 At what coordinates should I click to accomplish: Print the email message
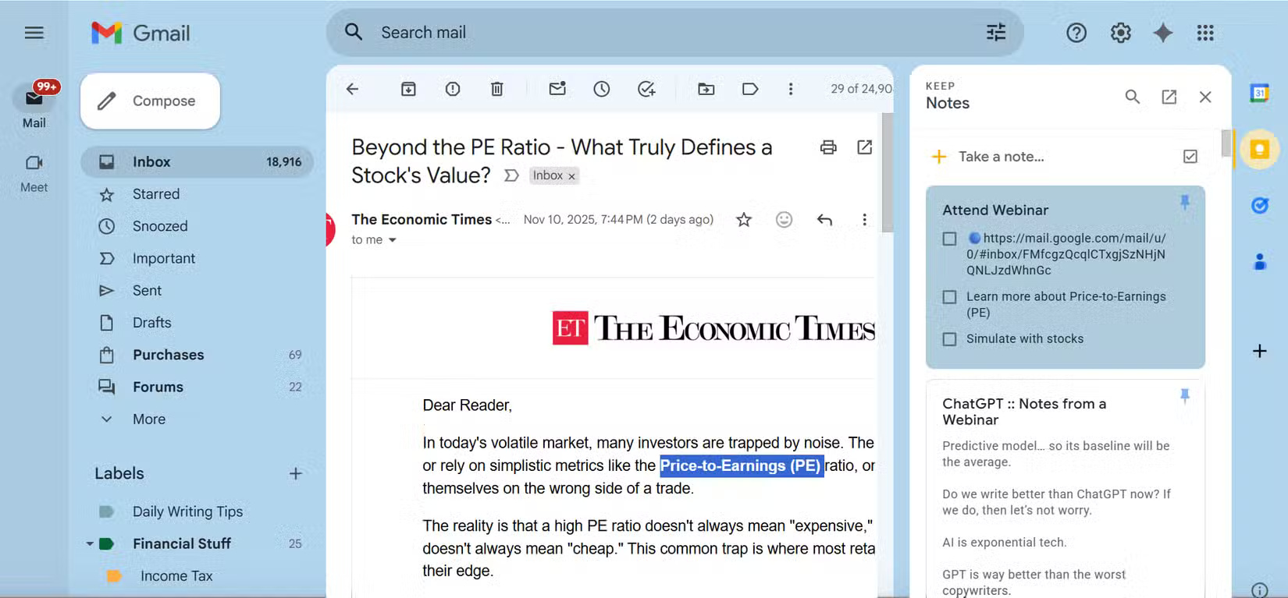click(828, 147)
